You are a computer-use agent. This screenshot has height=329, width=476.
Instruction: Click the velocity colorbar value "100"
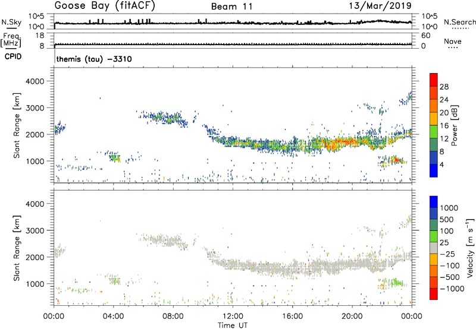point(447,231)
